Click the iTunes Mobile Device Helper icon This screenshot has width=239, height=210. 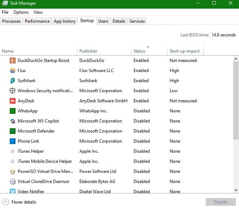pos(13,161)
